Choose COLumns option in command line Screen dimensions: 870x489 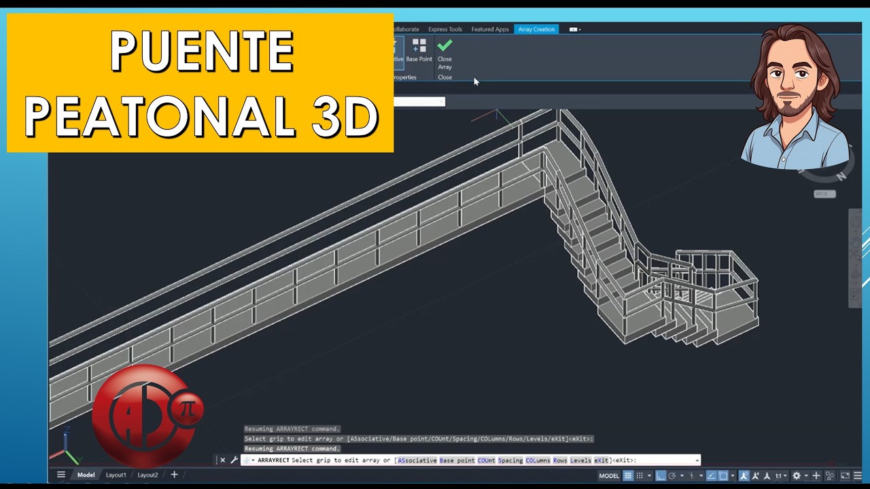point(538,460)
